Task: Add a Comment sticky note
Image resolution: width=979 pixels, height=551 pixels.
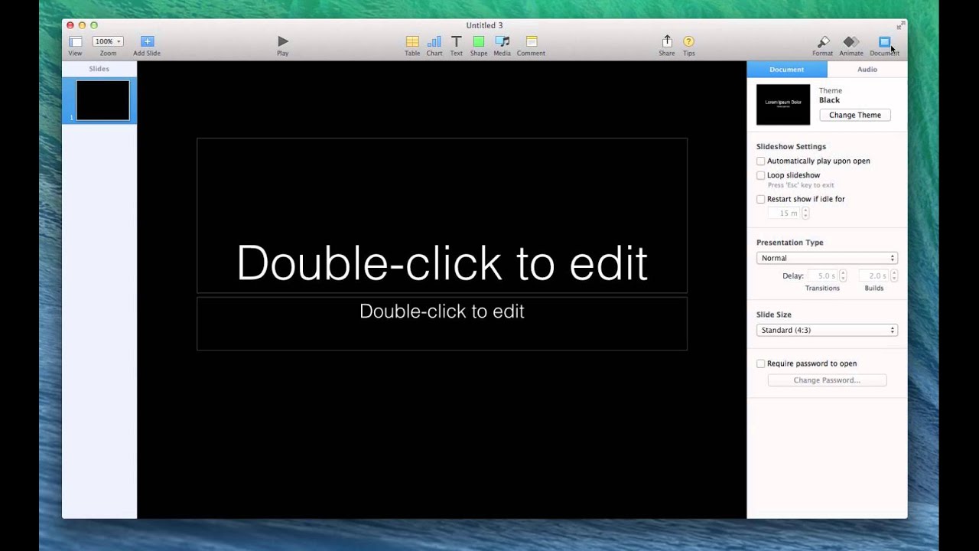Action: (531, 41)
